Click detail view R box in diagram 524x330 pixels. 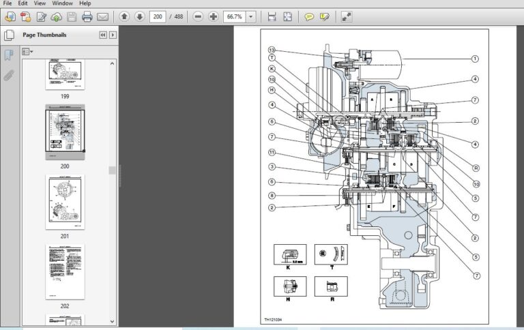[331, 286]
